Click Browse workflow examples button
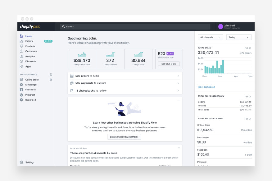Viewport: 272px width, 181px height. 124,137
